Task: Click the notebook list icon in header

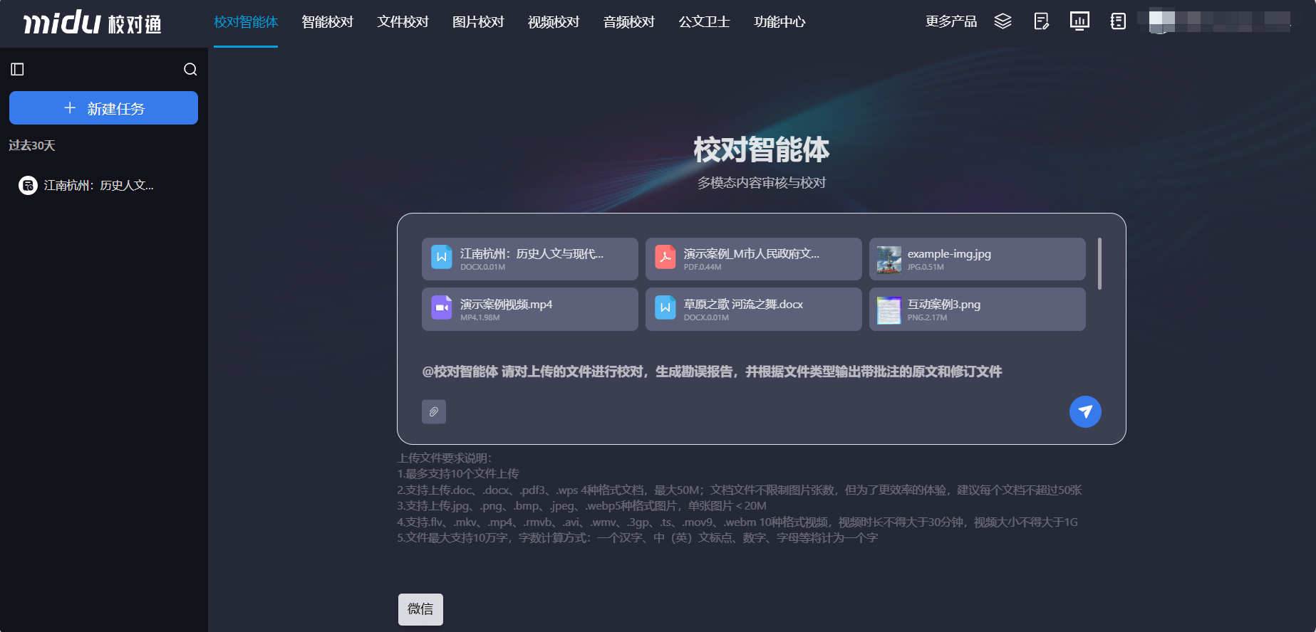Action: click(1118, 21)
